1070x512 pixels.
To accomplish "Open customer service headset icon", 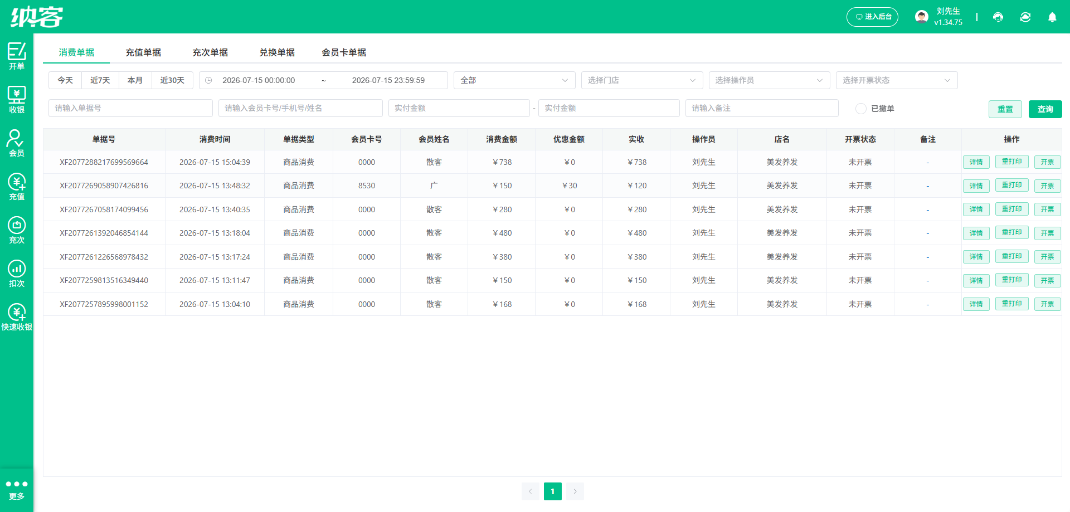I will tap(998, 17).
